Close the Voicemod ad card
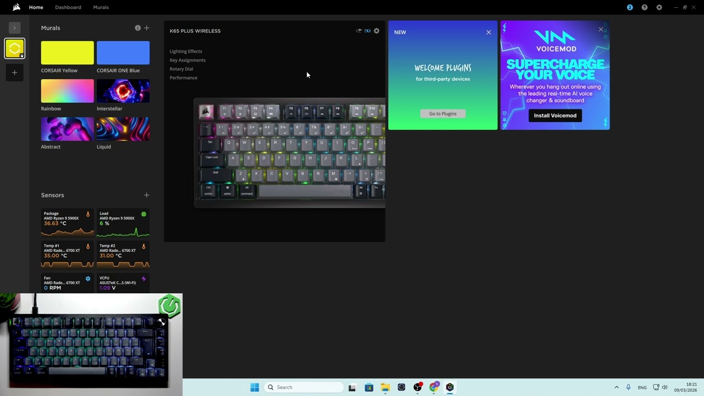Image resolution: width=704 pixels, height=396 pixels. [x=601, y=29]
